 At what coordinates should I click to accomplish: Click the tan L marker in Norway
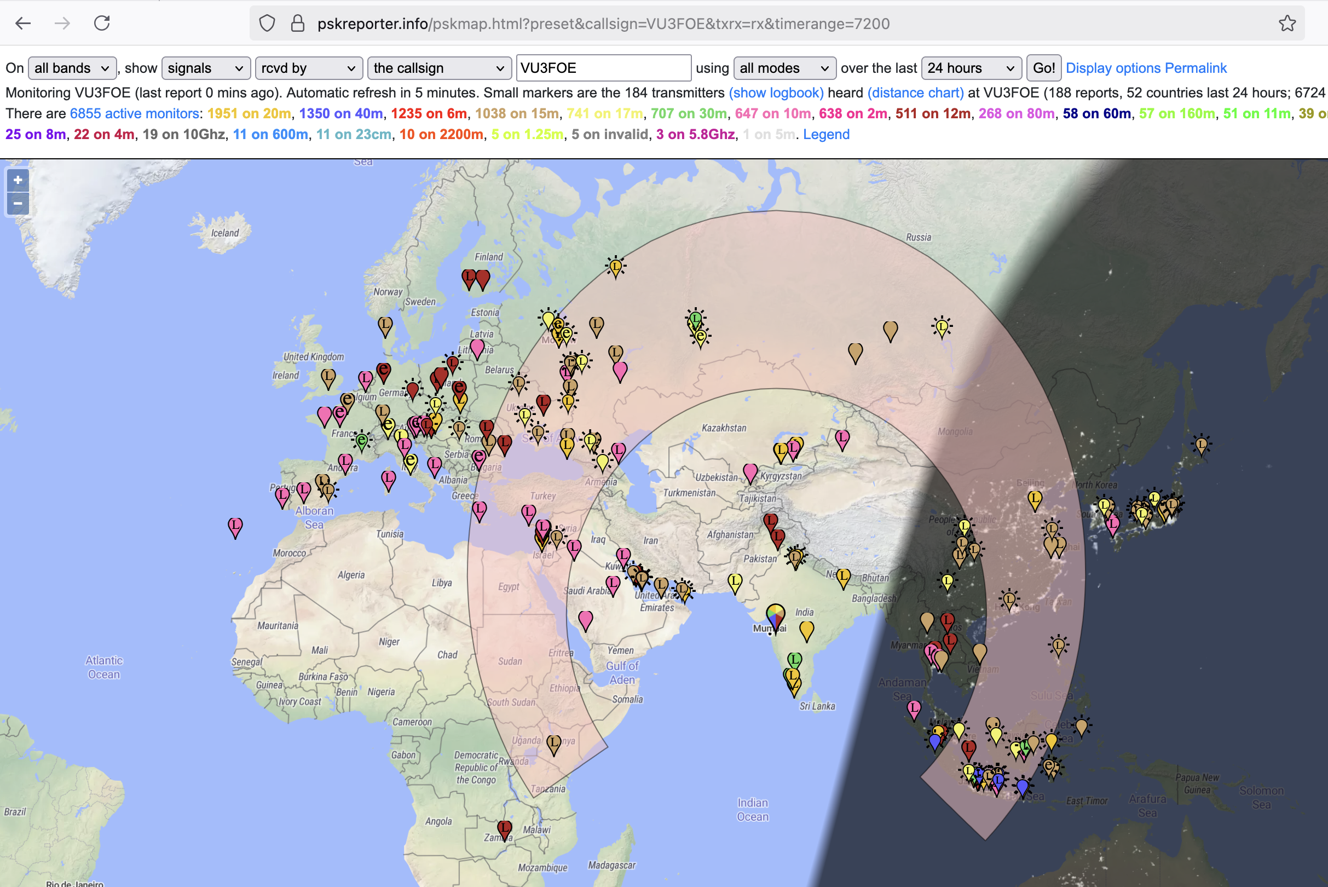coord(385,326)
